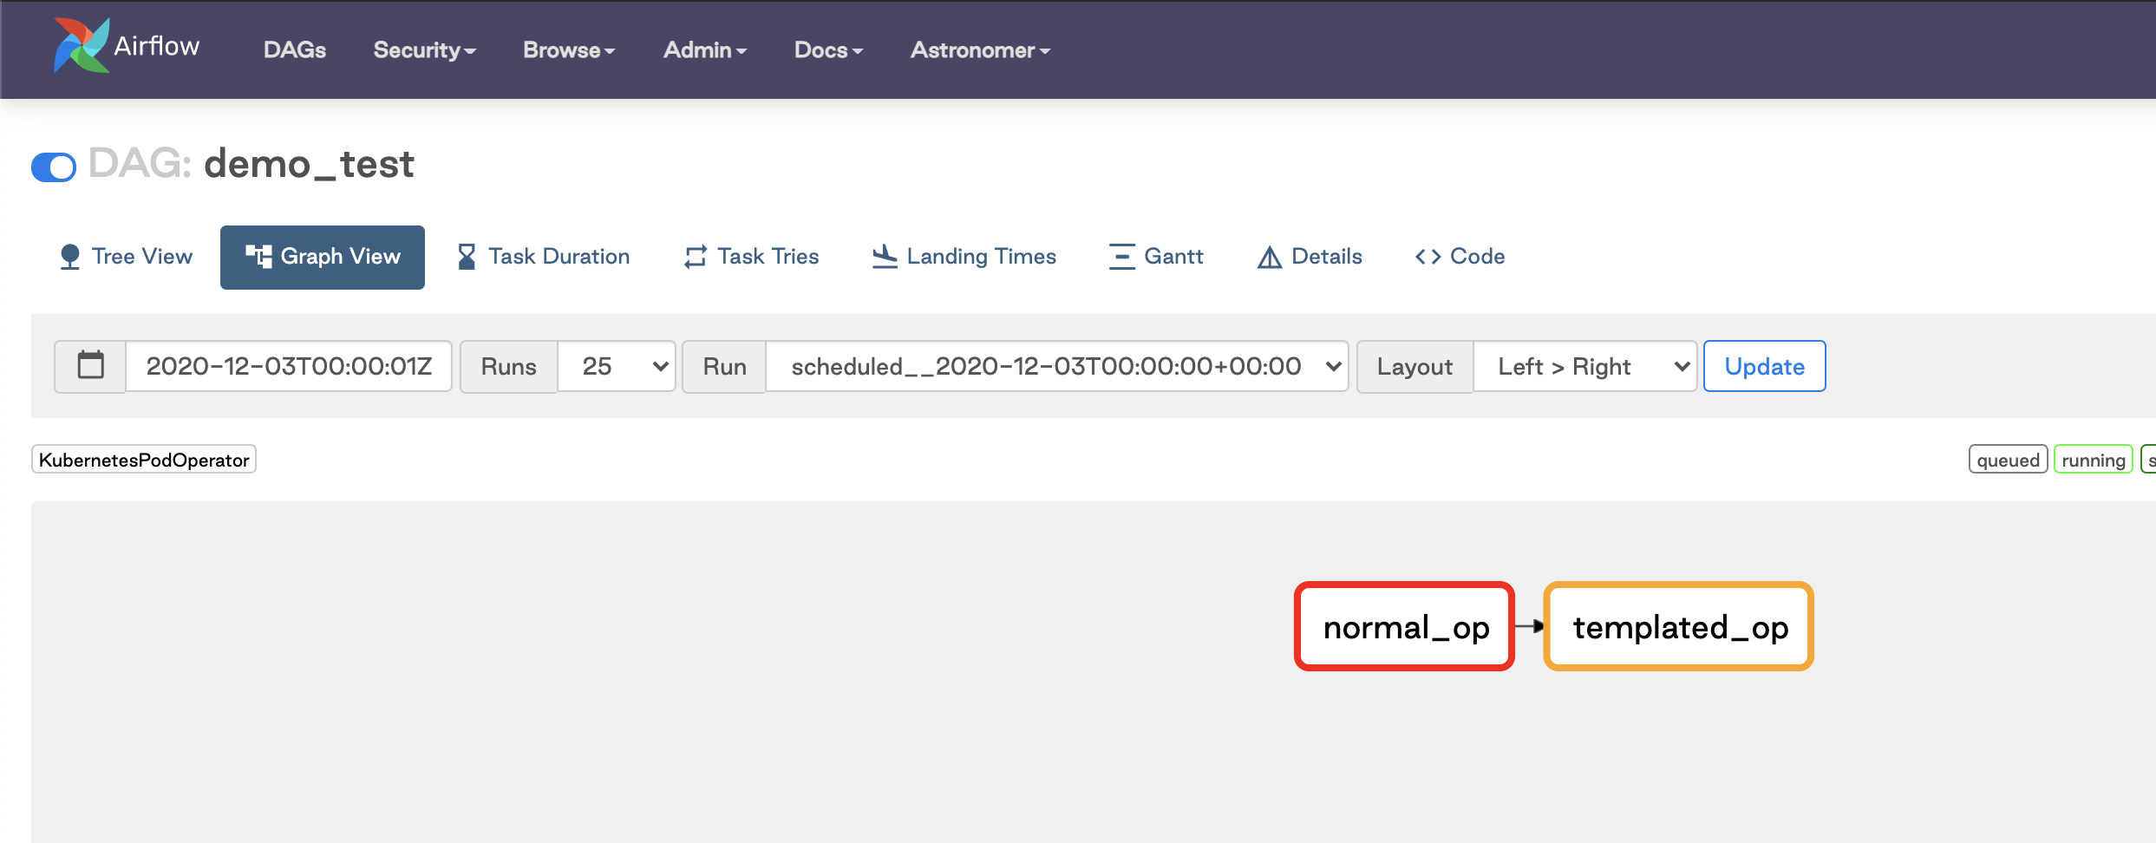Select the Graph View tab
2156x843 pixels.
(x=323, y=257)
